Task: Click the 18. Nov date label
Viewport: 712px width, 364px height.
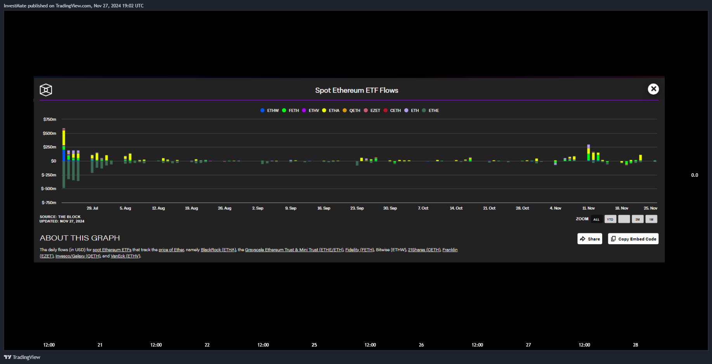Action: click(622, 208)
